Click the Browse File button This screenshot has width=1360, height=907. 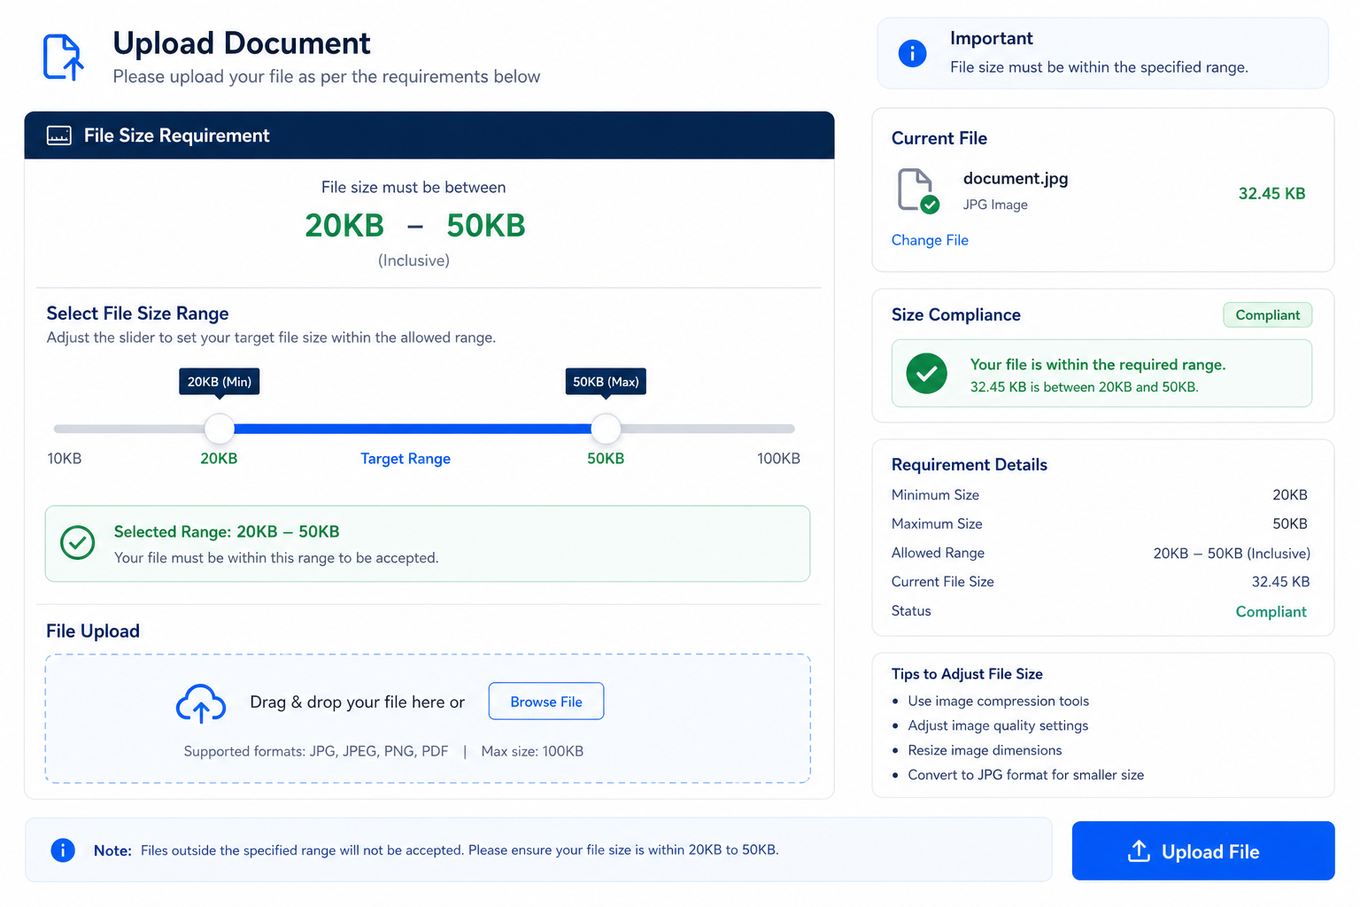546,702
